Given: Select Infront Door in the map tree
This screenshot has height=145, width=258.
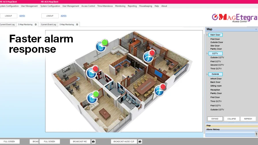Looking at the screenshot, I should [x=216, y=79].
